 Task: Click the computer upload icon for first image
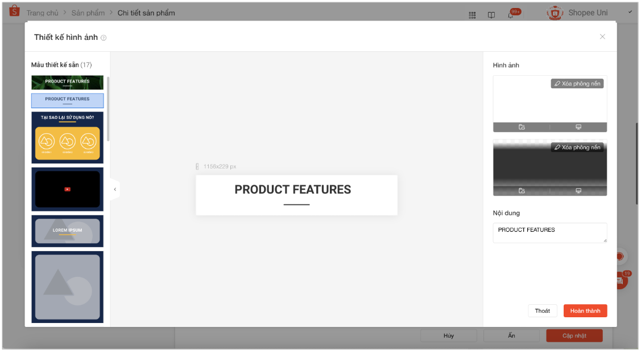coord(578,127)
